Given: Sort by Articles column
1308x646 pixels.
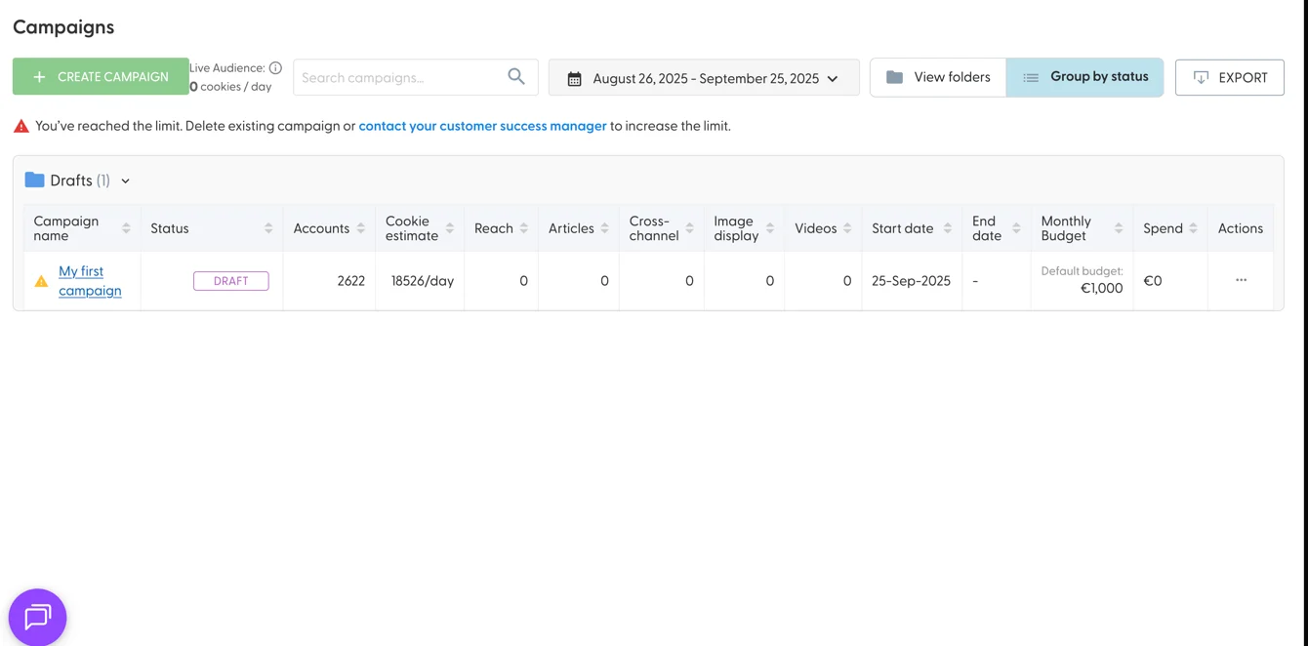Looking at the screenshot, I should [x=605, y=228].
